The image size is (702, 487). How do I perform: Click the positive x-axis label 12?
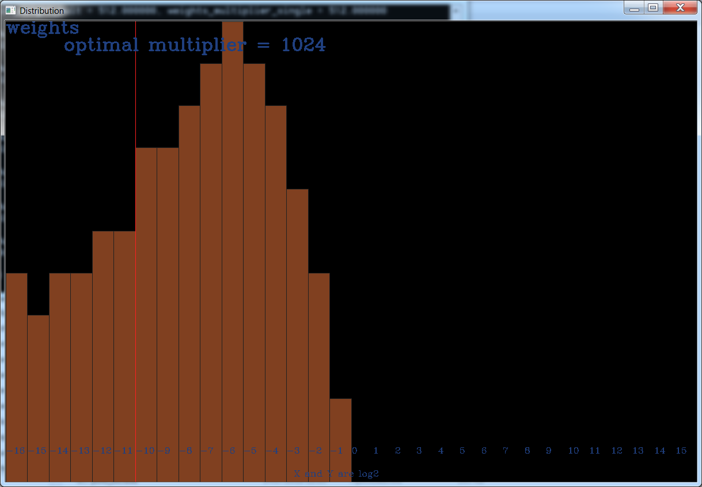pyautogui.click(x=617, y=451)
